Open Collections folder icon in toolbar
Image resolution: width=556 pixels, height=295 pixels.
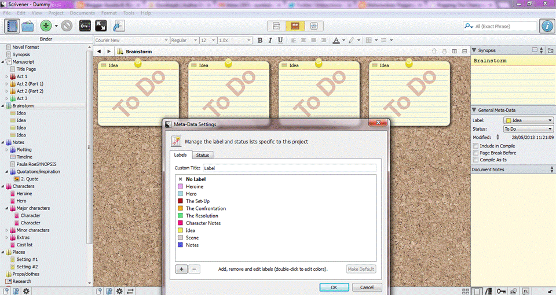[x=28, y=26]
